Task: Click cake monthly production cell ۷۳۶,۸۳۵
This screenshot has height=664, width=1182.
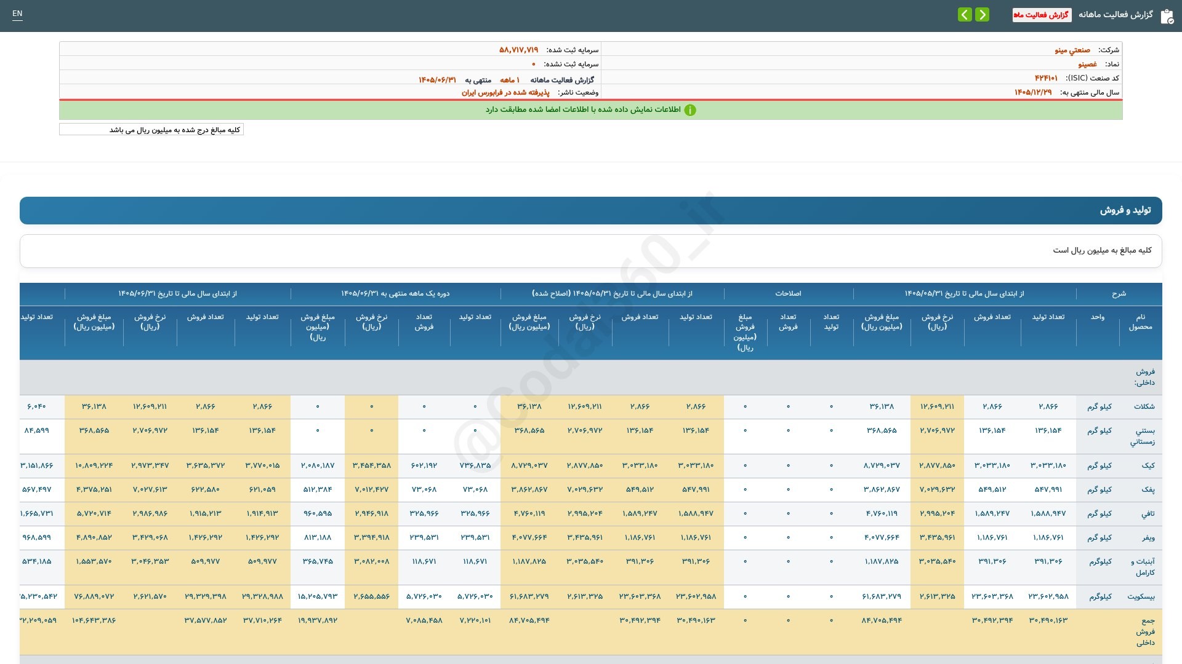Action: 475,466
